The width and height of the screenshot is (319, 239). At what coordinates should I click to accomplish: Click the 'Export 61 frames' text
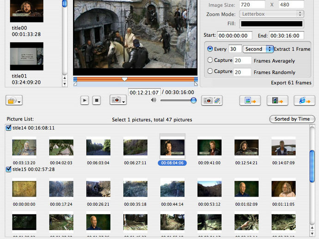tap(291, 83)
